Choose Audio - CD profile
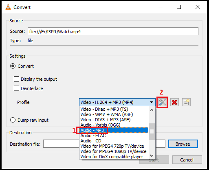This screenshot has height=170, width=209. [x=114, y=141]
